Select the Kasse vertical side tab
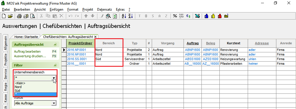Viewport: 296px width, 109px height. coord(5,98)
